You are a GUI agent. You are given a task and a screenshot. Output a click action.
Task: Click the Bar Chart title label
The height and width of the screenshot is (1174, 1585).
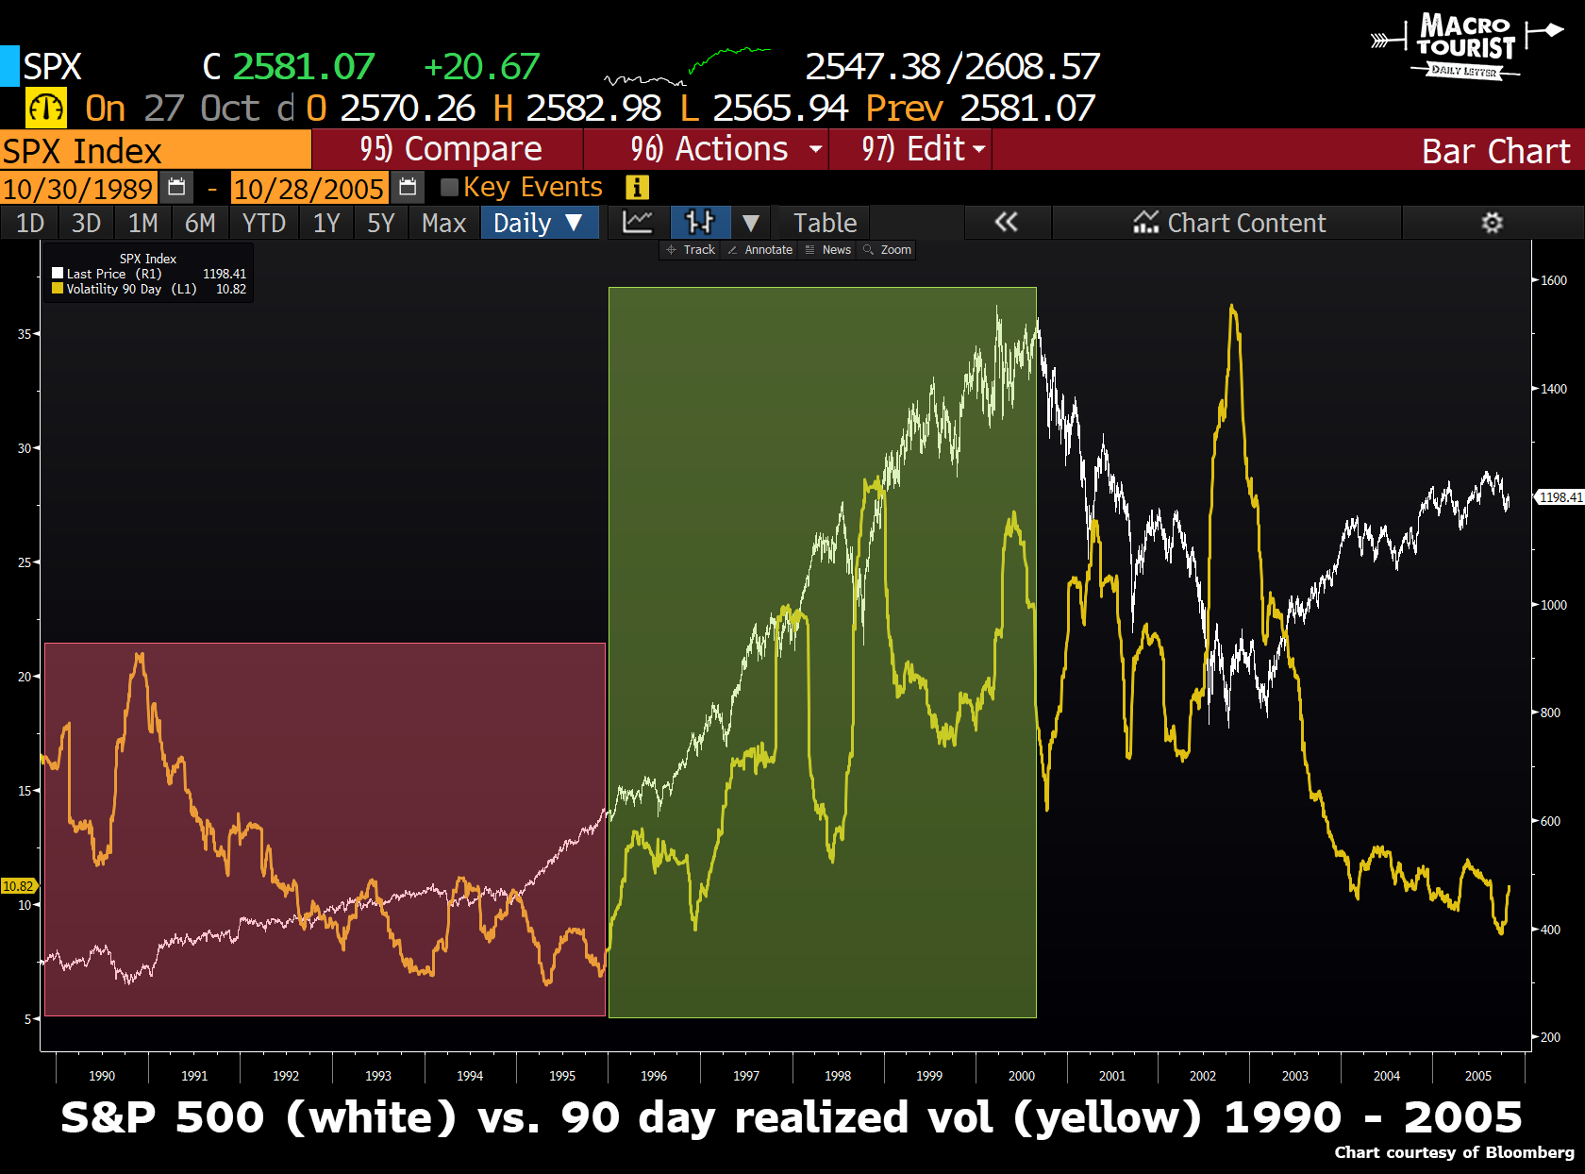click(1495, 151)
